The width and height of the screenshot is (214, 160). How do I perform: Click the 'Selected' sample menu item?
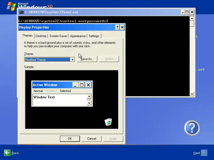pyautogui.click(x=65, y=91)
